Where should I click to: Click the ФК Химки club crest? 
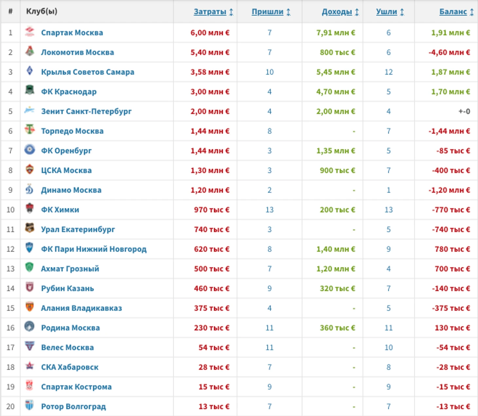coord(29,208)
